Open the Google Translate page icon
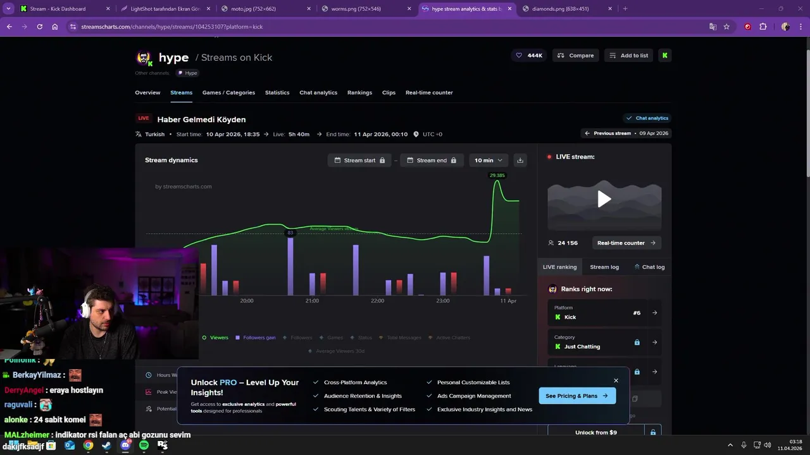The image size is (810, 455). [713, 27]
